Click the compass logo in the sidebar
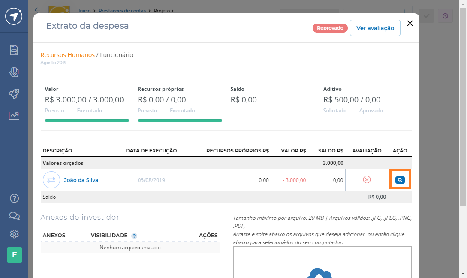467x278 pixels. coord(14,16)
